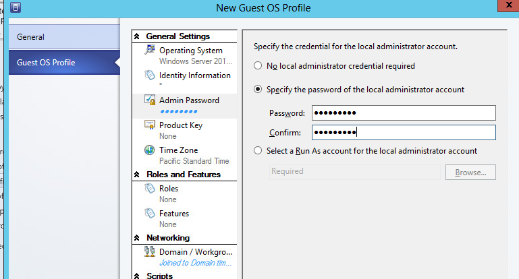Open the Guest OS Profile page

64,63
